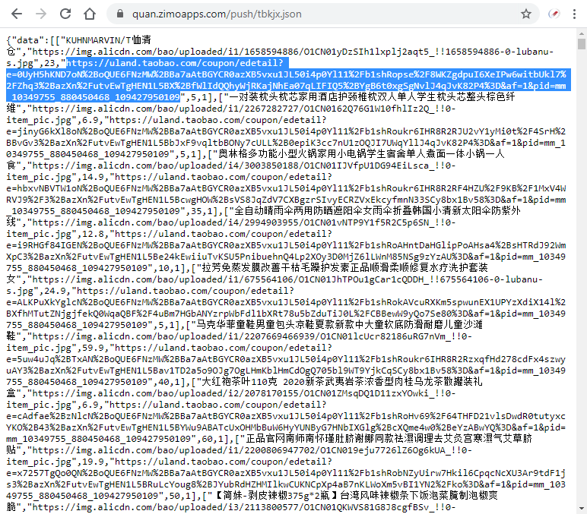Click coupon parameter starting e=ALKPuXkYglcN
587x514 pixels.
pyautogui.click(x=286, y=314)
